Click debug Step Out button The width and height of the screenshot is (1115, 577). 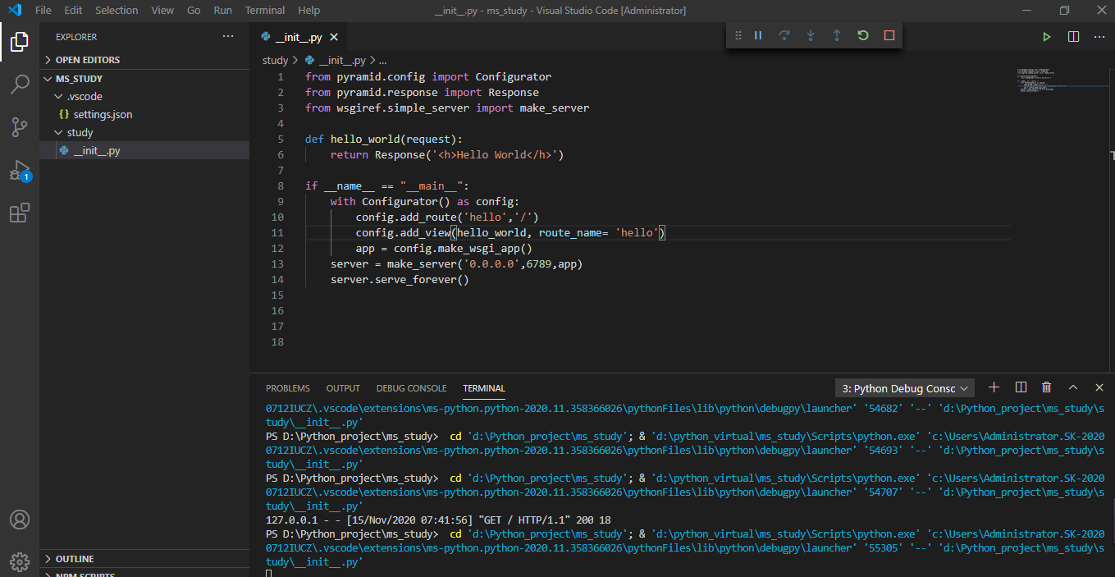point(837,35)
